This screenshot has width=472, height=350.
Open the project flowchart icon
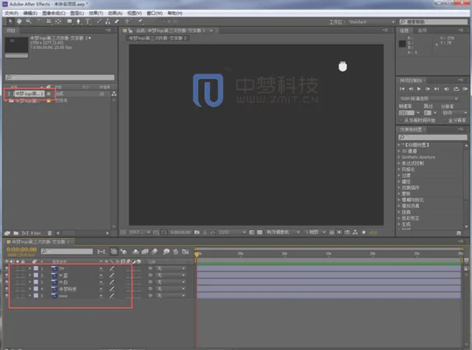(x=114, y=94)
